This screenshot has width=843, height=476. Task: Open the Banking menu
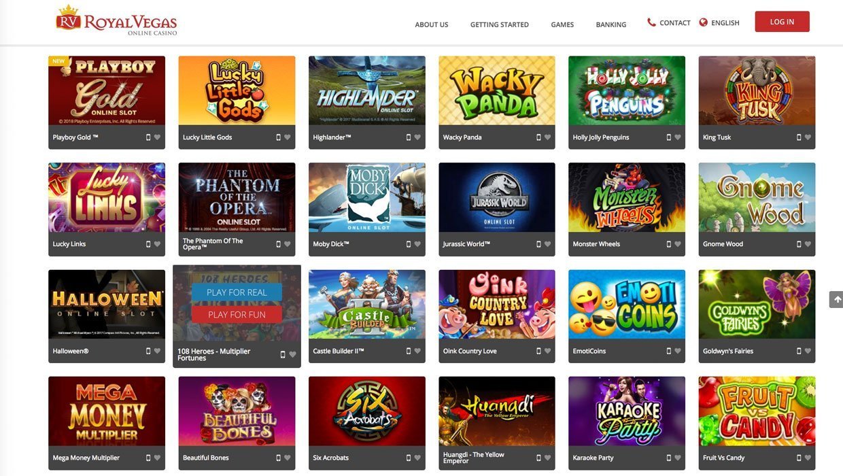point(611,24)
